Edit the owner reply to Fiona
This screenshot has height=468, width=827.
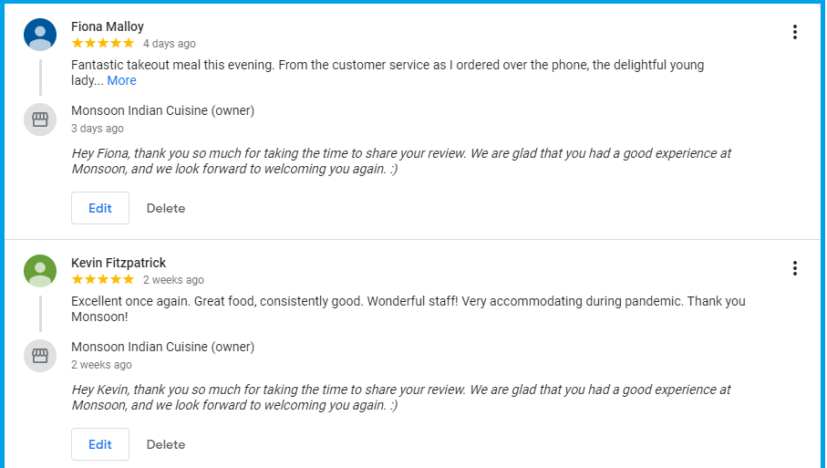(x=100, y=208)
